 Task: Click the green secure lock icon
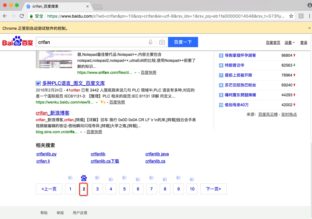(x=31, y=16)
